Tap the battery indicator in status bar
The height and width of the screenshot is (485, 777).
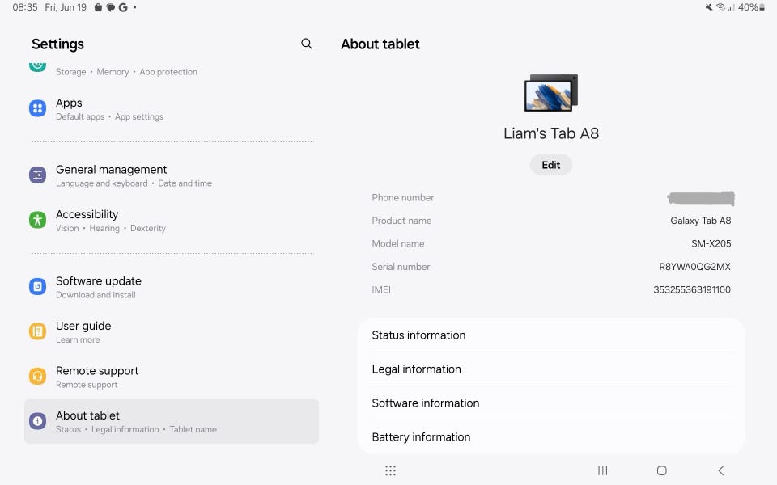[x=752, y=7]
